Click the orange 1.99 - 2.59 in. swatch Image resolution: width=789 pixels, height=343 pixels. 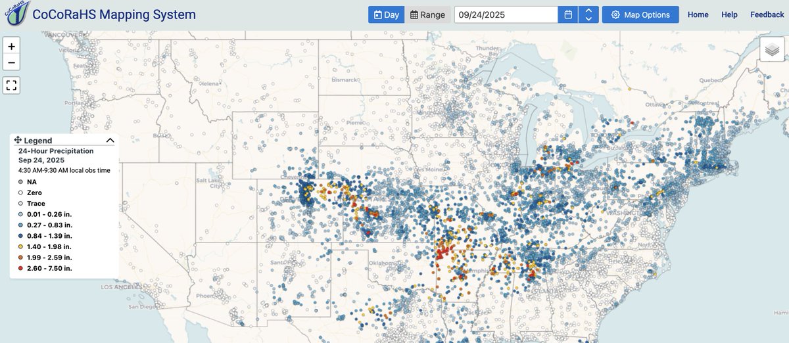tap(21, 258)
